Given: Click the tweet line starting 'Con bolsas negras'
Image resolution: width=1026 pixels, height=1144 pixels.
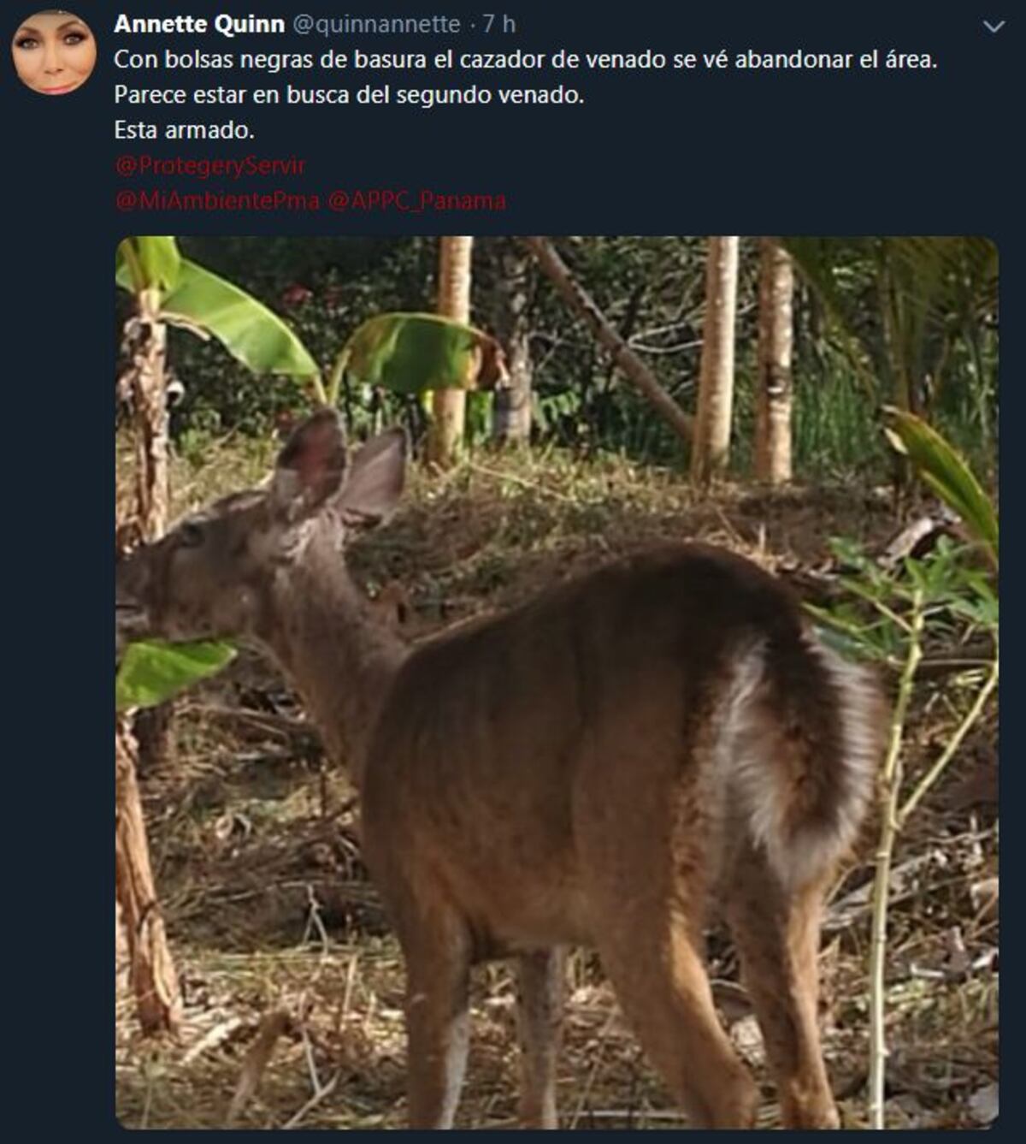Looking at the screenshot, I should (x=525, y=60).
